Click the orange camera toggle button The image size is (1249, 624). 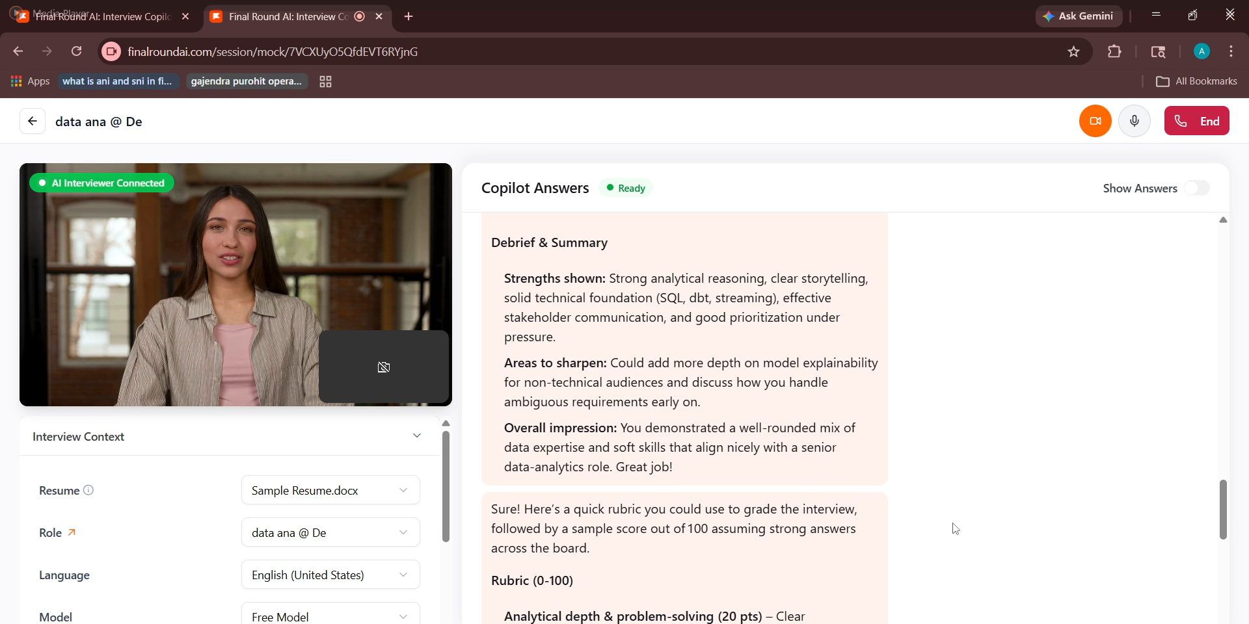[x=1095, y=121]
